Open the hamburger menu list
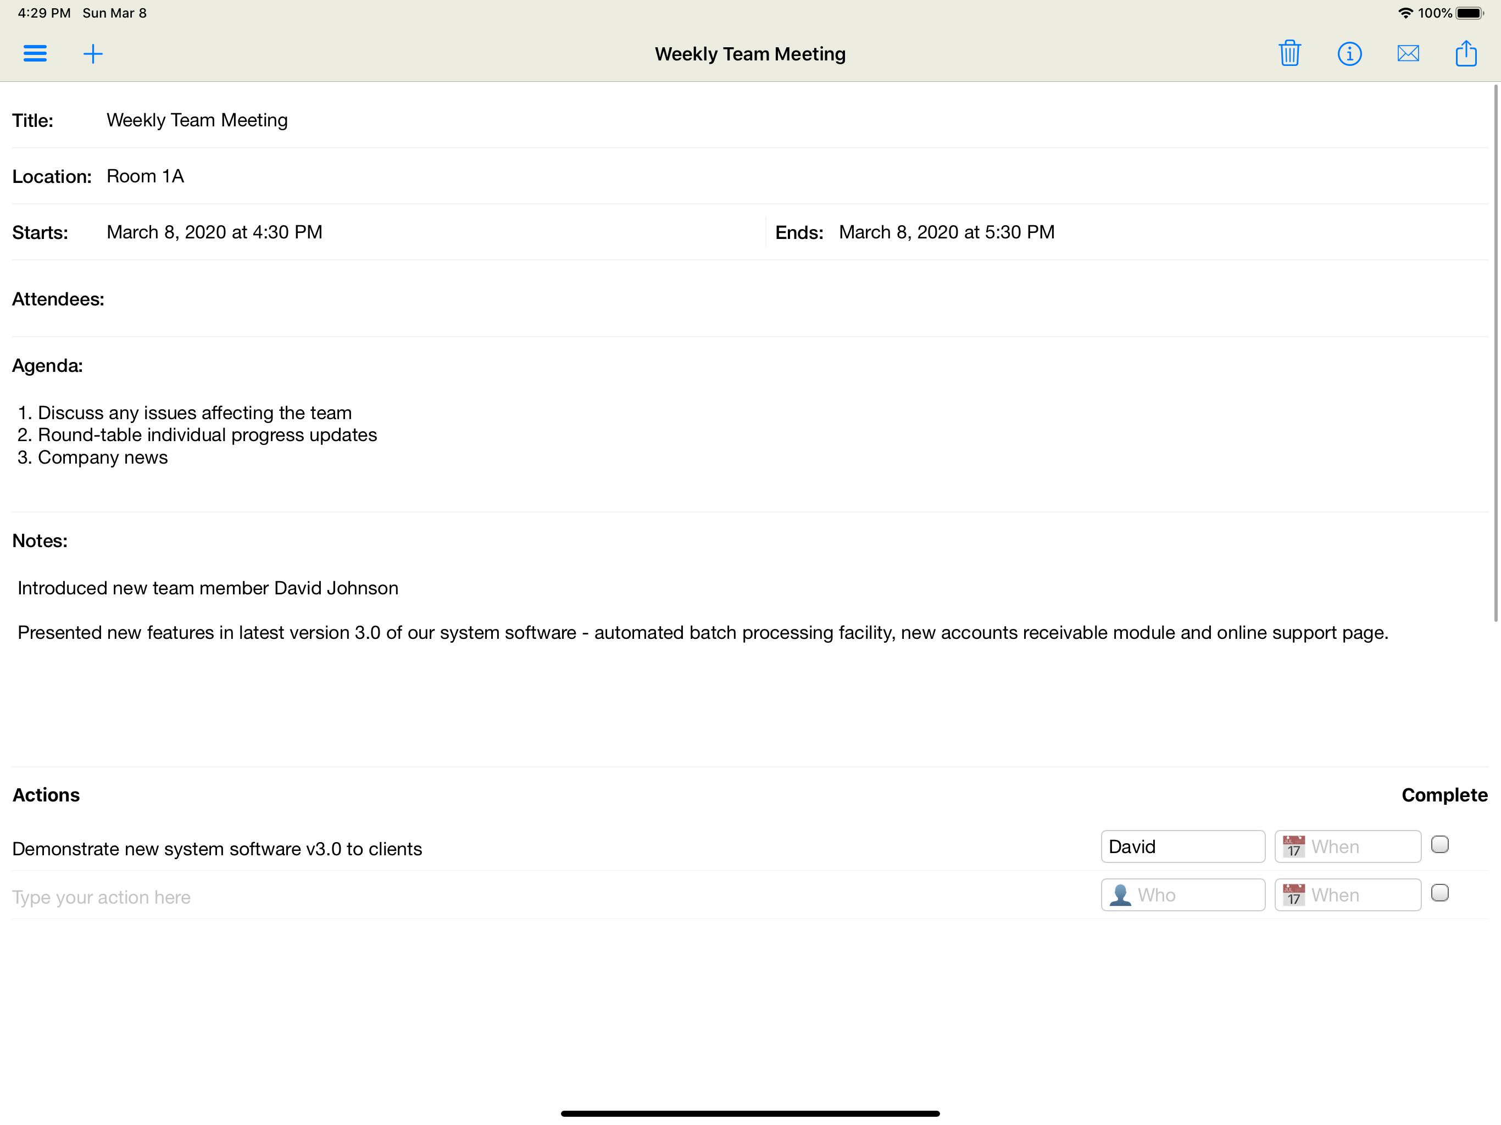Viewport: 1501px width, 1125px height. tap(35, 54)
